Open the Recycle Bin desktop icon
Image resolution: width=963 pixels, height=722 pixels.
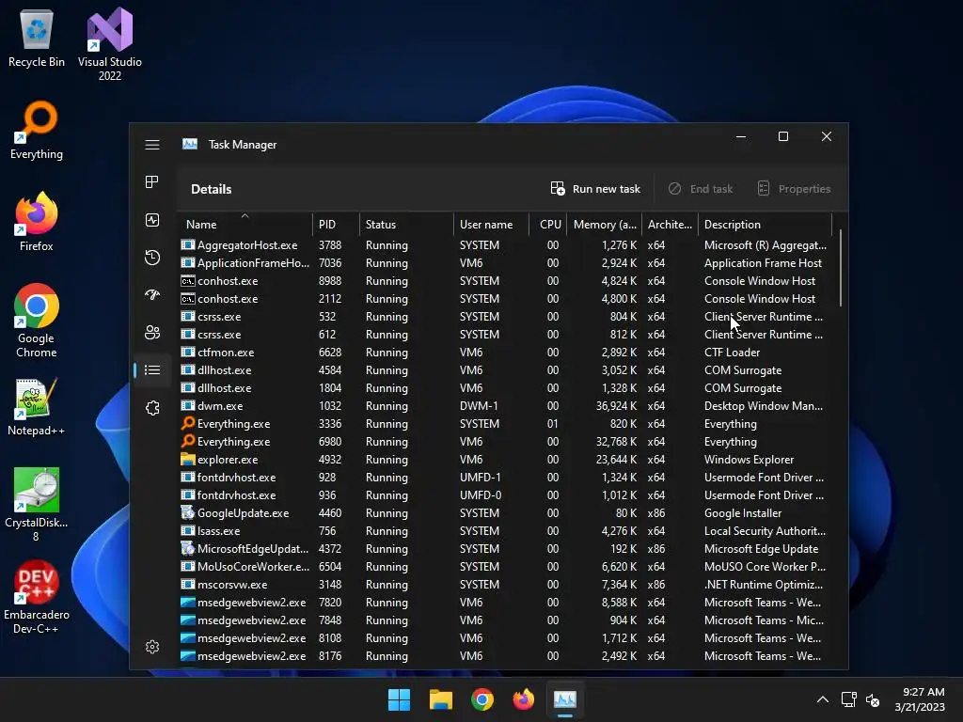[x=37, y=39]
